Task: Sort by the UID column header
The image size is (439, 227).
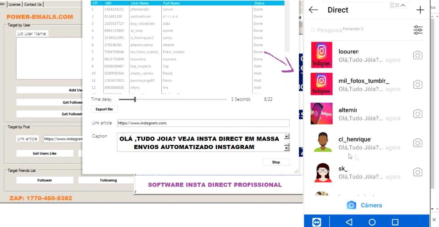Action: point(116,3)
